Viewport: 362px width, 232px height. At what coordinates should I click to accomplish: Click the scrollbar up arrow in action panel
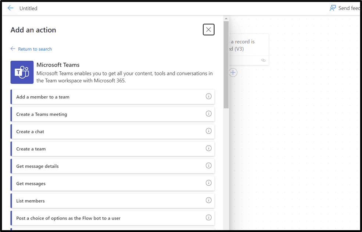pos(226,18)
